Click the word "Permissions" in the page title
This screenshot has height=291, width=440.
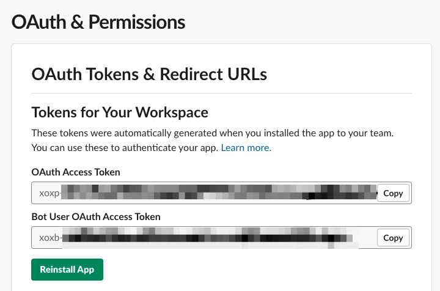pos(137,22)
